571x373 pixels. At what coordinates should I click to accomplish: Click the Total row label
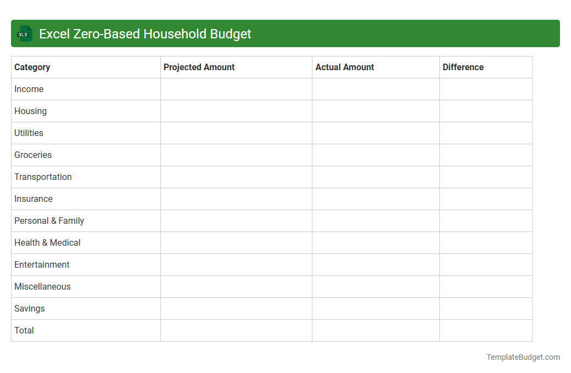tap(24, 330)
